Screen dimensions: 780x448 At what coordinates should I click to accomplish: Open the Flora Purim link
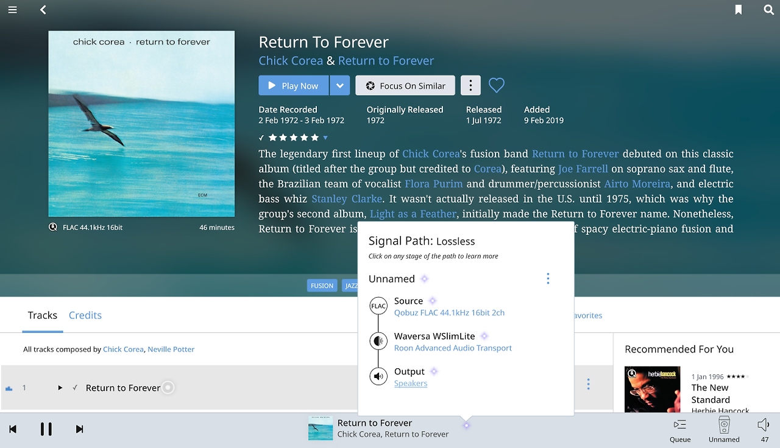tap(434, 184)
